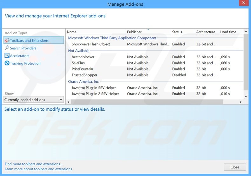Sort by the Publisher column header

(x=148, y=32)
